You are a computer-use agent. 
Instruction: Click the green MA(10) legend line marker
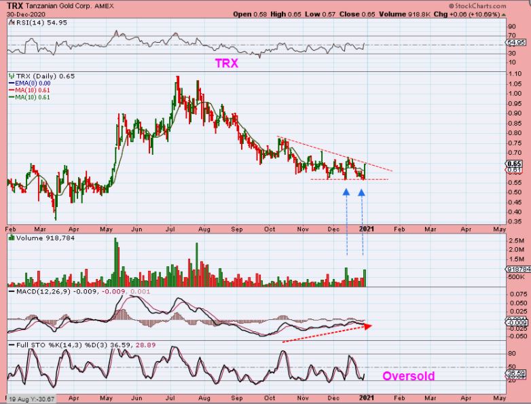(12, 98)
